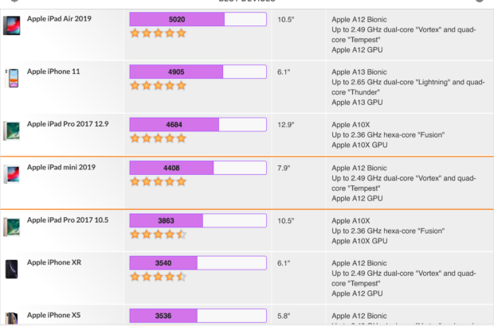Viewport: 494px width, 326px height.
Task: Open the iPhone XR device picture
Action: [11, 269]
